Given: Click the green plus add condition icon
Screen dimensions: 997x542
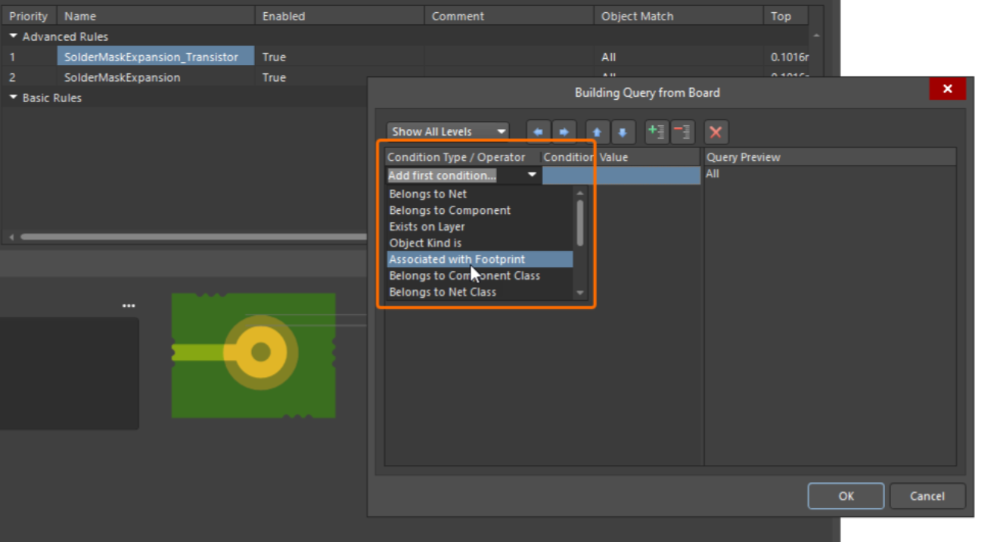Looking at the screenshot, I should coord(656,132).
